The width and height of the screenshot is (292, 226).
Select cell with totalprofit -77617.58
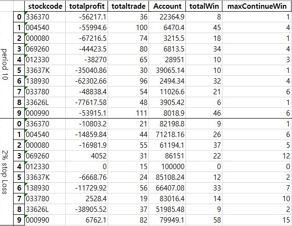pos(87,102)
